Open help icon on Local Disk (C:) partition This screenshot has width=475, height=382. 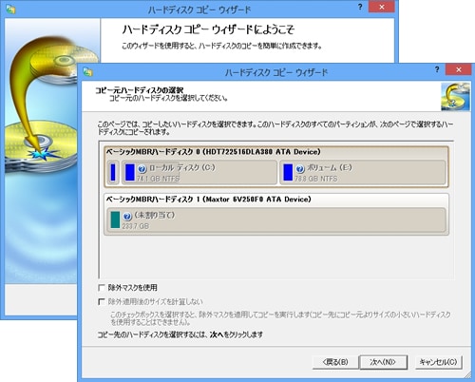(x=142, y=169)
